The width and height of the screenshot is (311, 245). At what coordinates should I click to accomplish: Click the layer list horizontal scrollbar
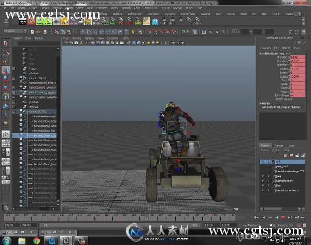coord(274,209)
